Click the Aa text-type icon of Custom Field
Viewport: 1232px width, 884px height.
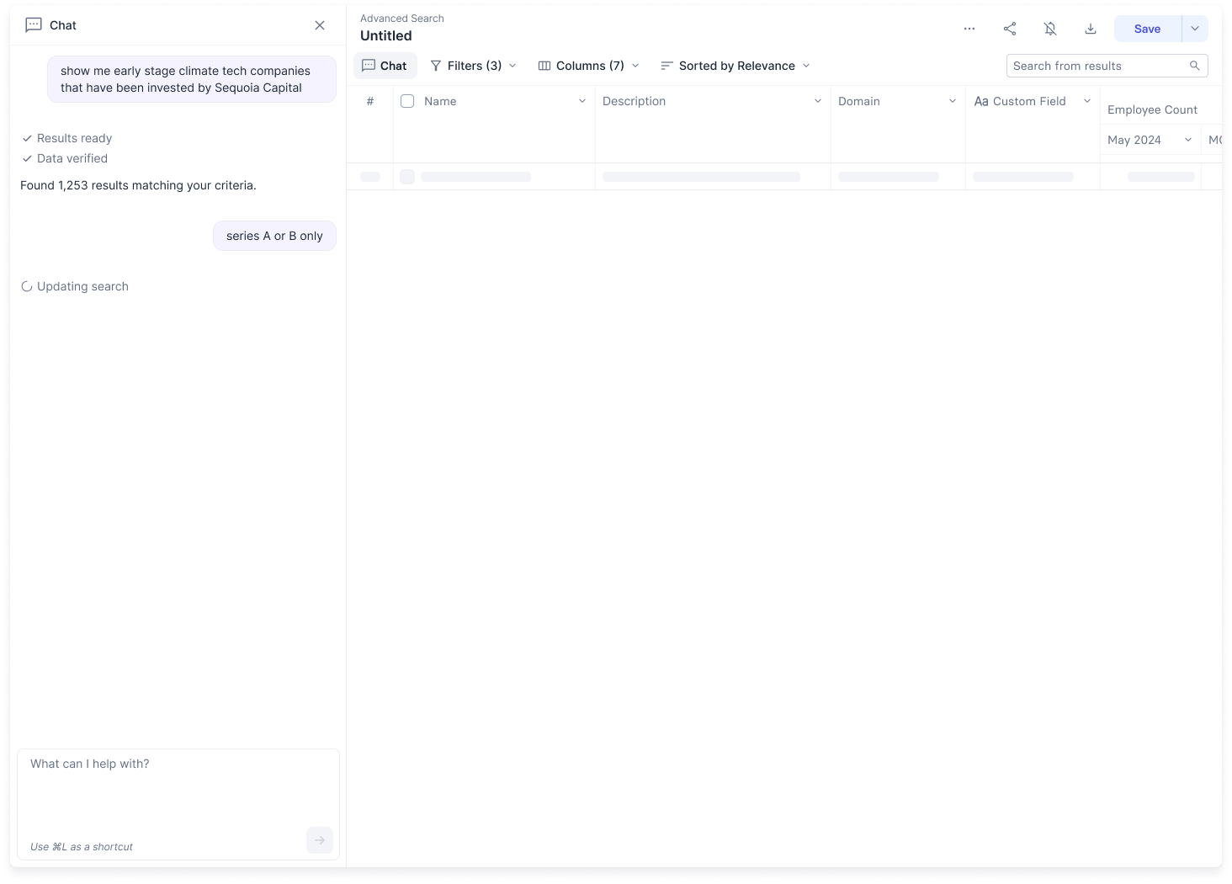(981, 101)
